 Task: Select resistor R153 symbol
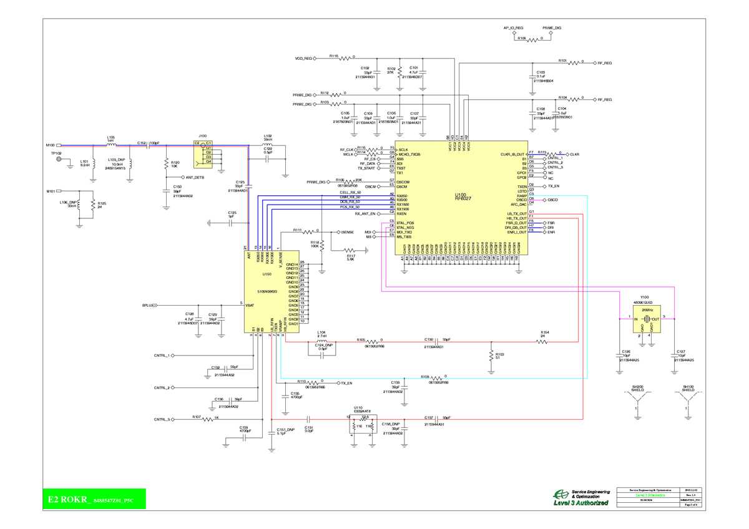tap(491, 356)
